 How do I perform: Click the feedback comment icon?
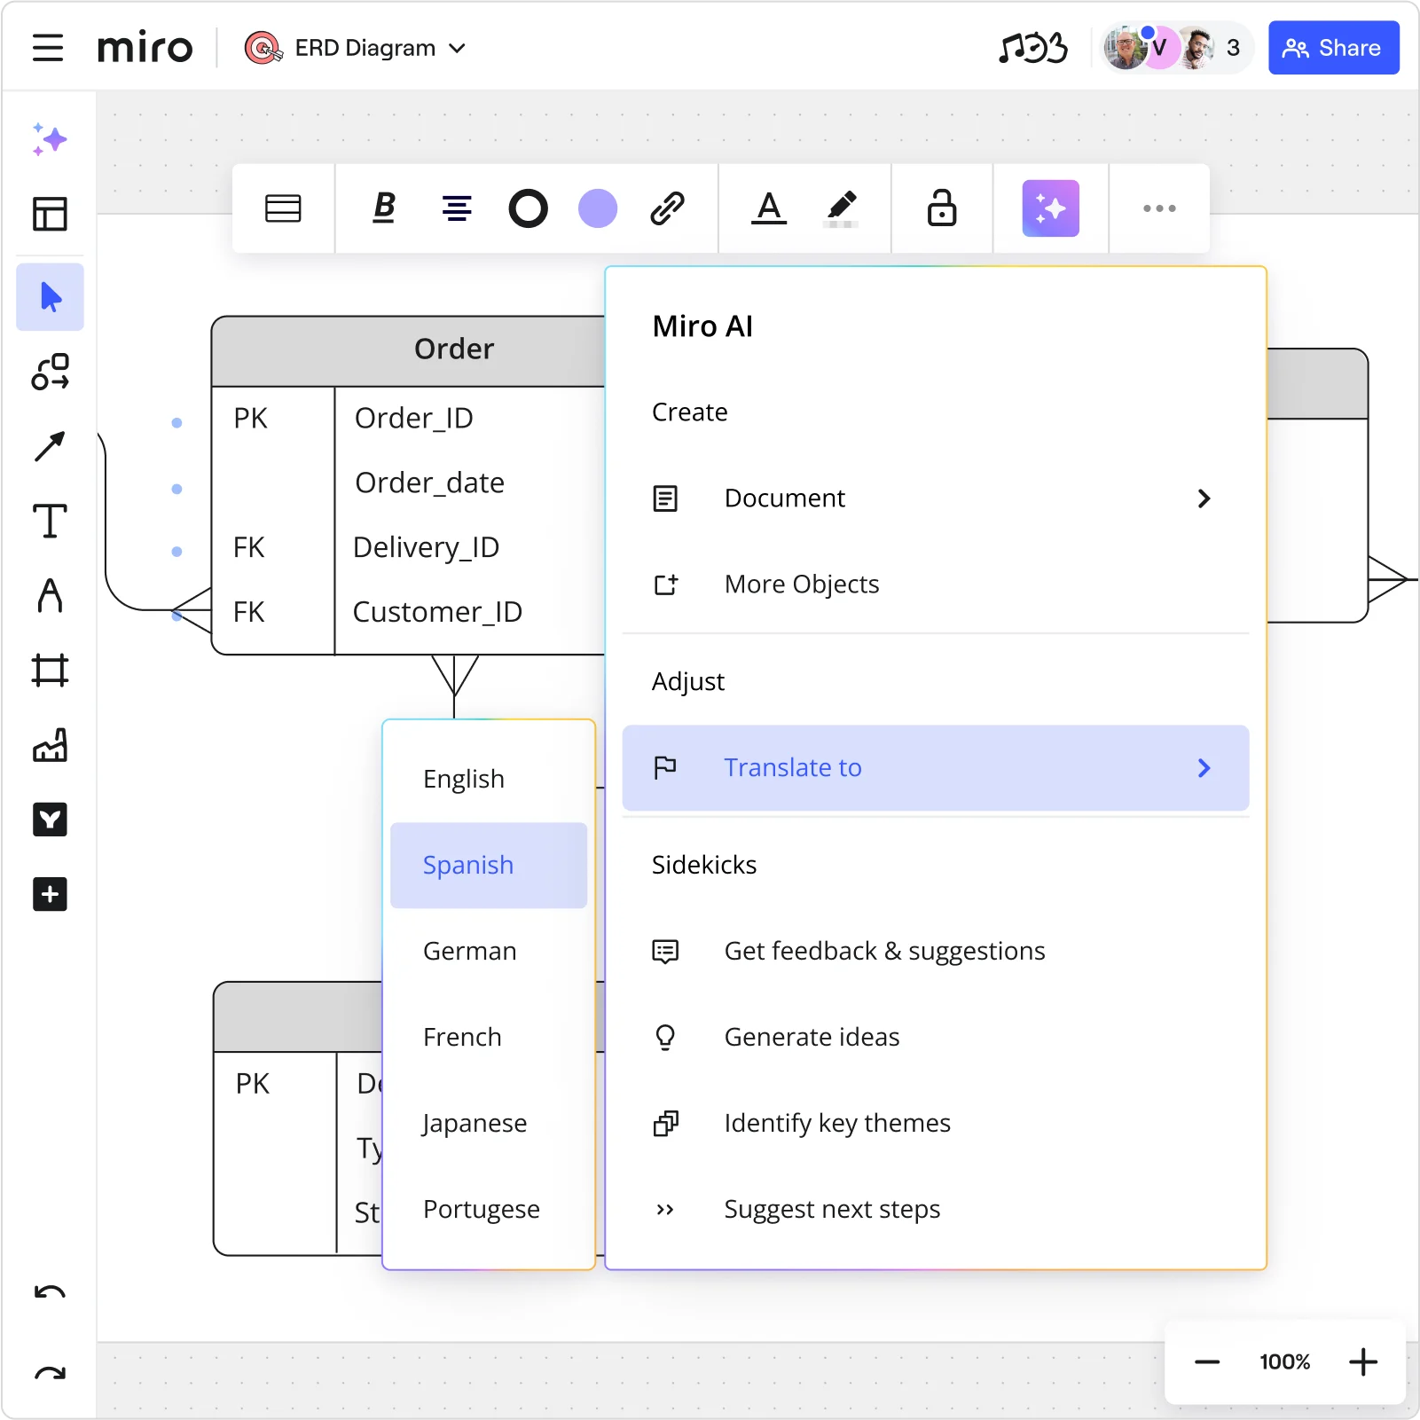pyautogui.click(x=665, y=952)
